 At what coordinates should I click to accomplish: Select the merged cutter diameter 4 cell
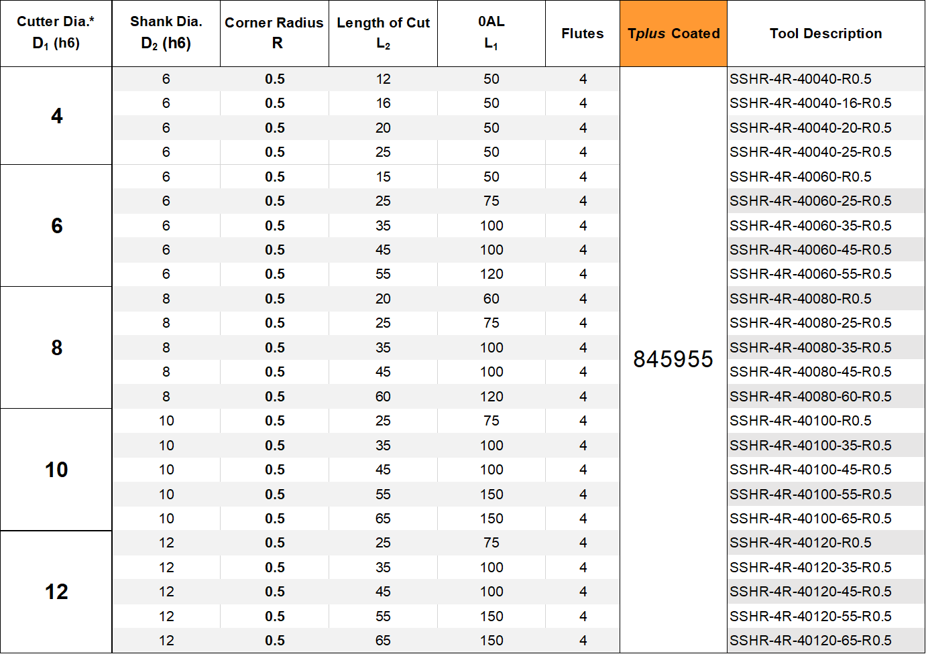tap(56, 116)
